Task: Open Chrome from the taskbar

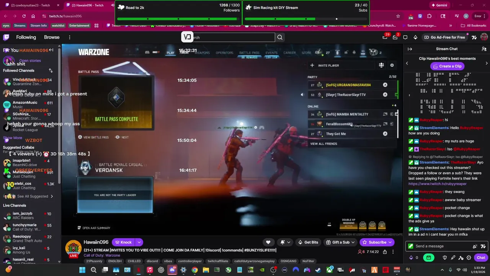Action: (x=194, y=270)
